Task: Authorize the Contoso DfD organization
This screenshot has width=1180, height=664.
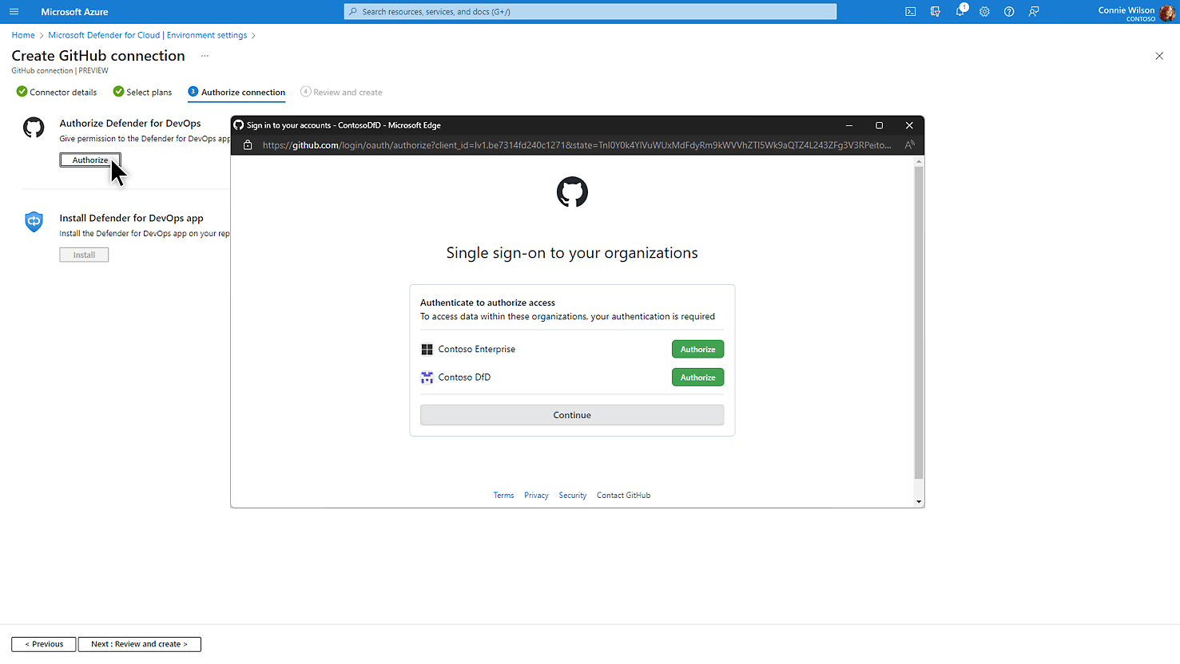Action: click(697, 377)
